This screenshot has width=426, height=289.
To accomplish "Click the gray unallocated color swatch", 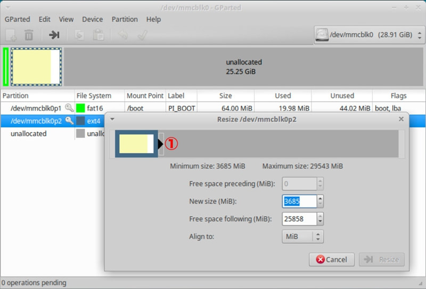I will [80, 133].
